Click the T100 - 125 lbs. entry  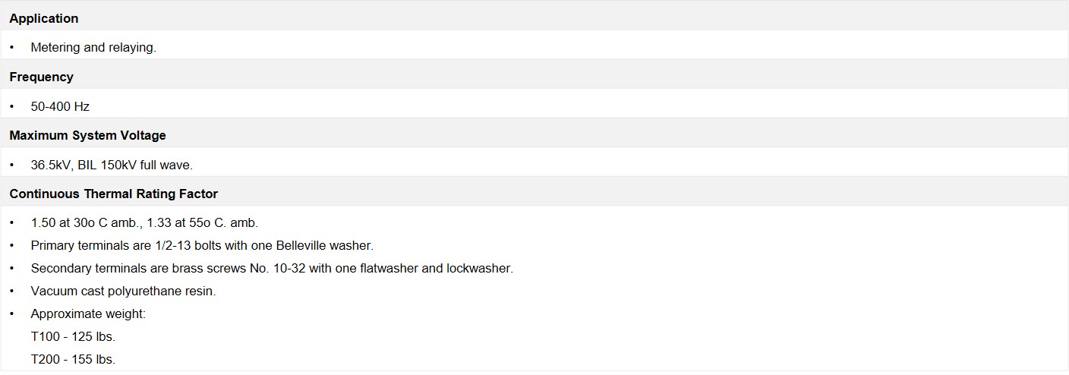click(73, 336)
